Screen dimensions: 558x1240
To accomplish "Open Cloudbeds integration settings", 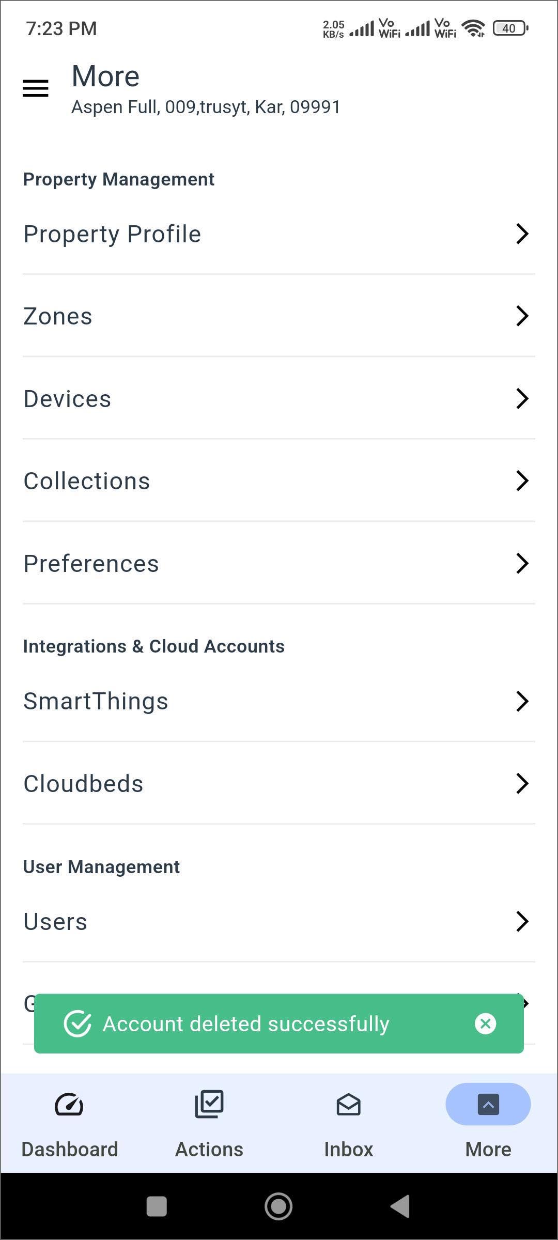I will [x=84, y=784].
